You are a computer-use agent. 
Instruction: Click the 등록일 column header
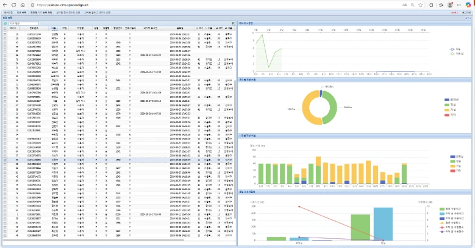pos(179,28)
